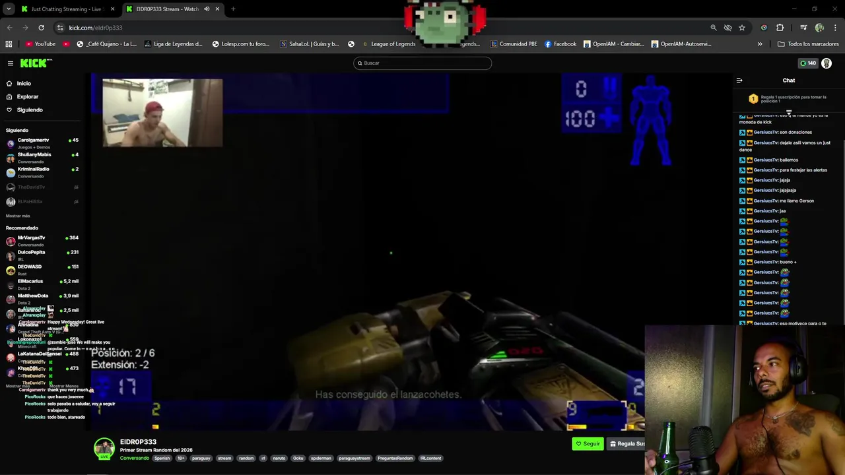The width and height of the screenshot is (845, 475).
Task: Switch to Just Chatting Streaming browser tab
Action: [x=66, y=9]
